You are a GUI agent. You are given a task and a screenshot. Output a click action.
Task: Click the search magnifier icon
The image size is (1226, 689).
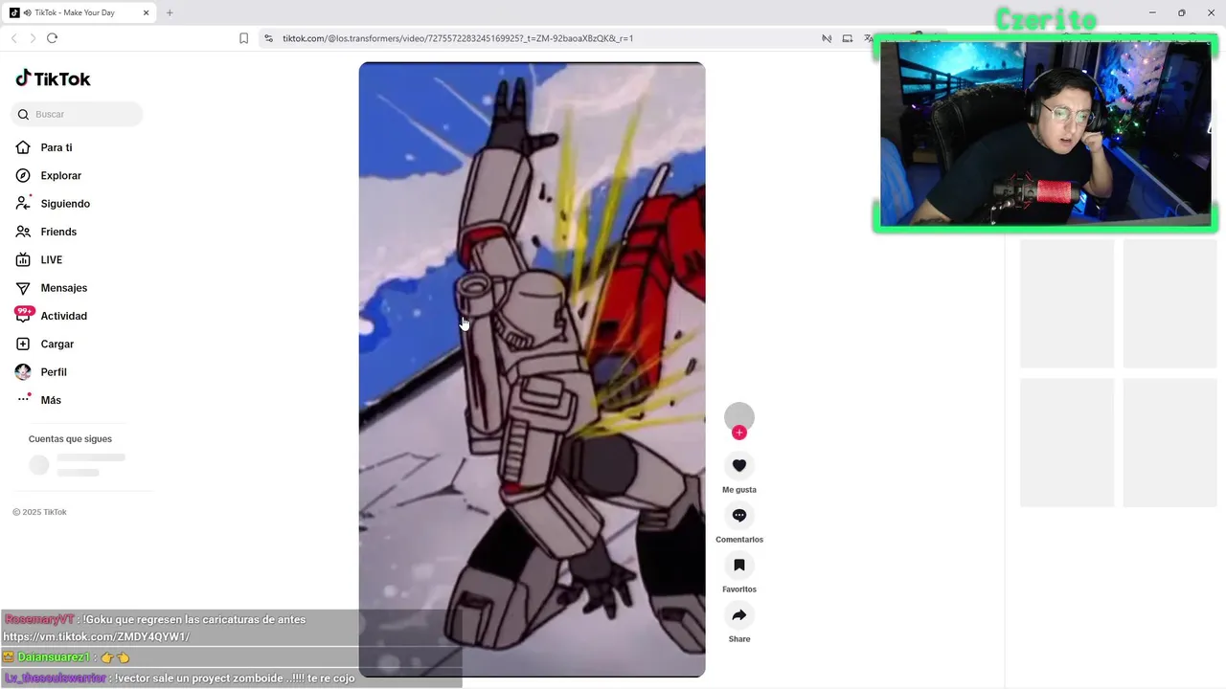[23, 115]
